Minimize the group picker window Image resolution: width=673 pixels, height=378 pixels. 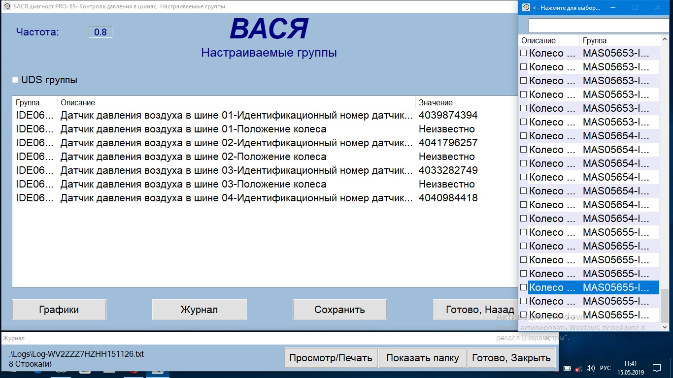pos(613,7)
